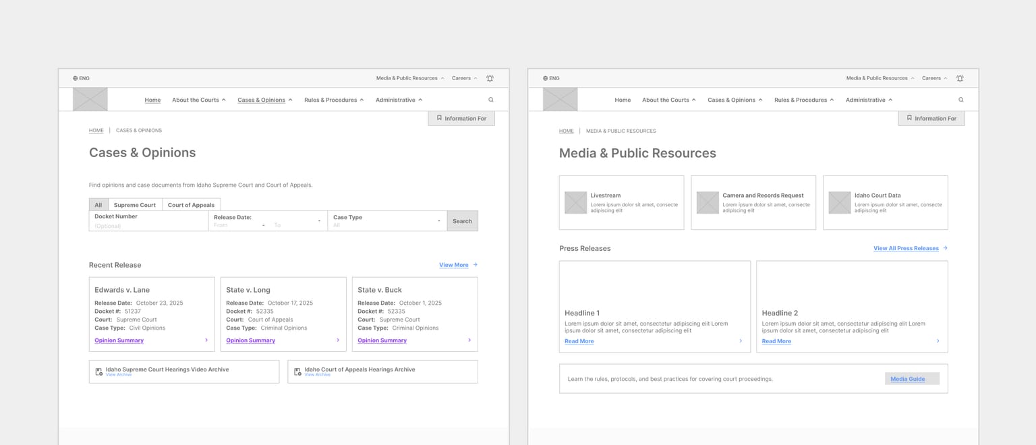Screen dimensions: 1036x445
Task: Click the ENG language globe in Media page
Action: click(545, 78)
